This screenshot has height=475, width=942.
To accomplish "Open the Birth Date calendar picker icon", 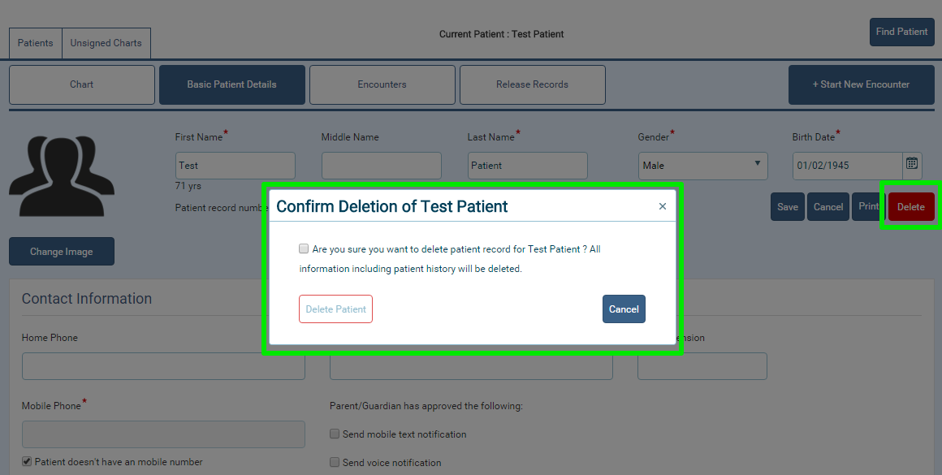I will pos(911,163).
